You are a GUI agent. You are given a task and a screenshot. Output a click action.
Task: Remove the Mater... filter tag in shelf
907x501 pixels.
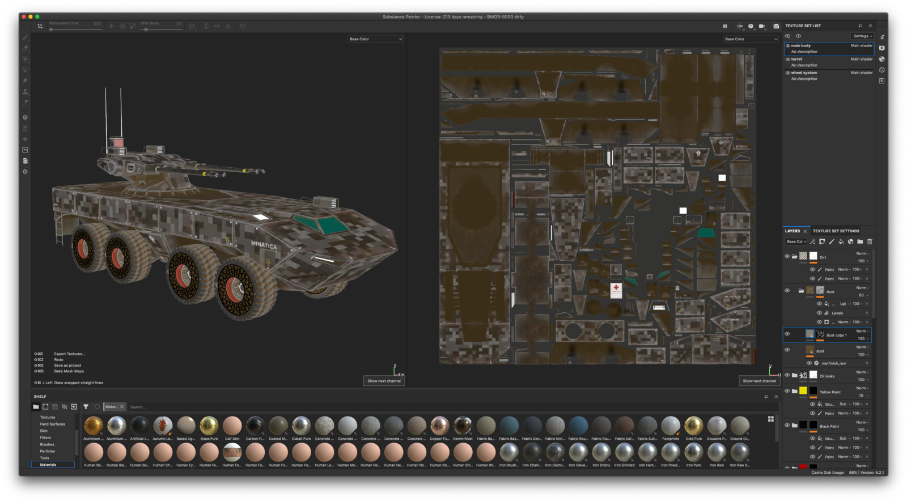click(x=122, y=407)
